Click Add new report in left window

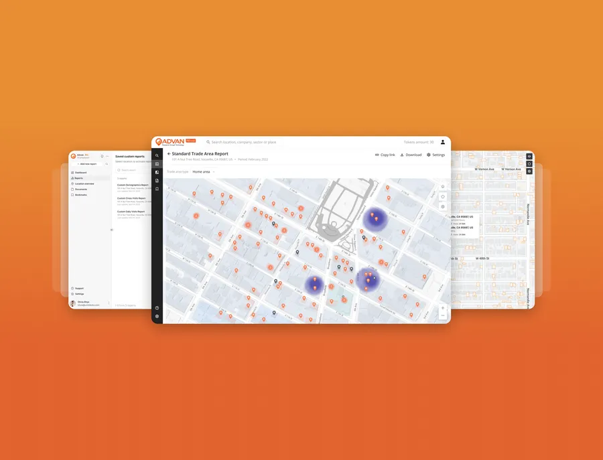tap(86, 164)
